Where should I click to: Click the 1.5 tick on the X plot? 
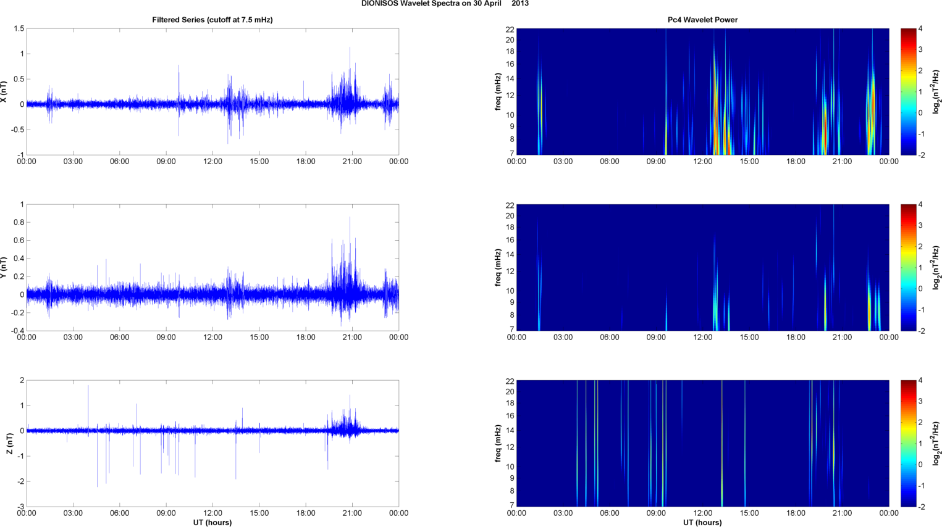click(19, 29)
